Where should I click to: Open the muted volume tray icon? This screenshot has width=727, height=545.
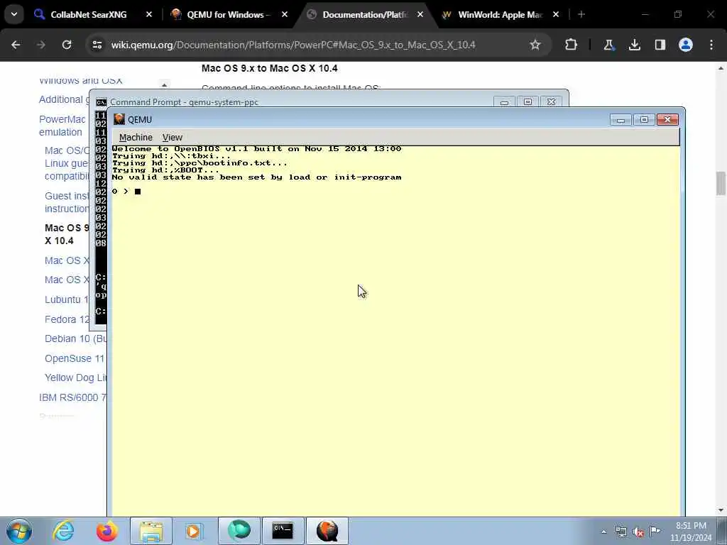(x=638, y=532)
